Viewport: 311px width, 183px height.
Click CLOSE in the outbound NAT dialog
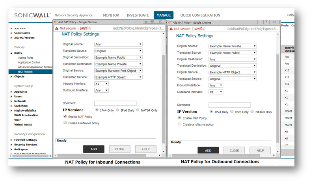click(x=234, y=150)
